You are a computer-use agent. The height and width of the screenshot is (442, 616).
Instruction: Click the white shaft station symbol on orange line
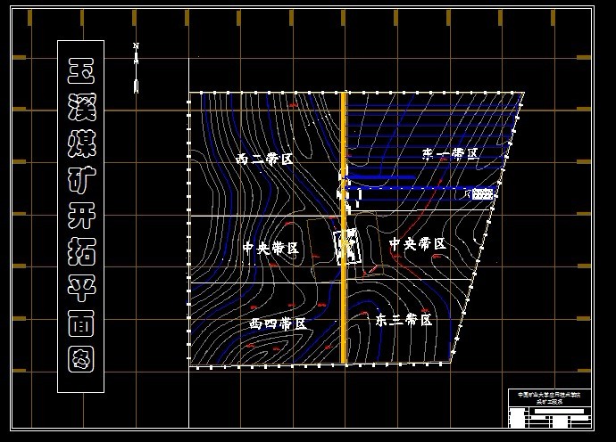347,246
